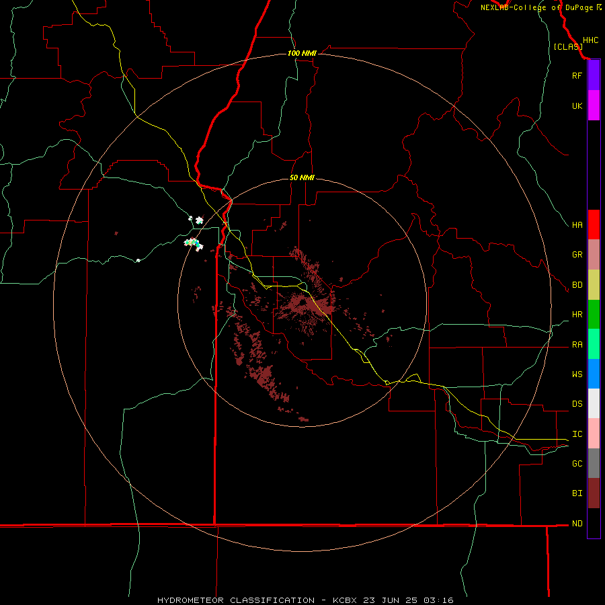This screenshot has width=605, height=605.
Task: Pick the yellow BD legend swatch
Action: tap(594, 285)
